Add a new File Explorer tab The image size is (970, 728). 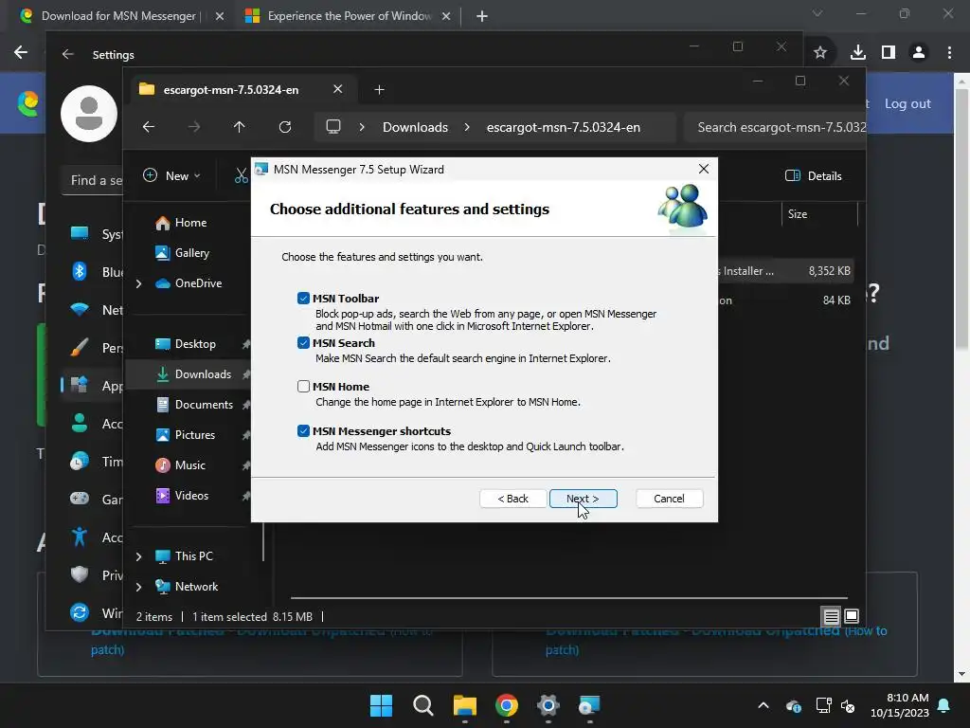[379, 90]
